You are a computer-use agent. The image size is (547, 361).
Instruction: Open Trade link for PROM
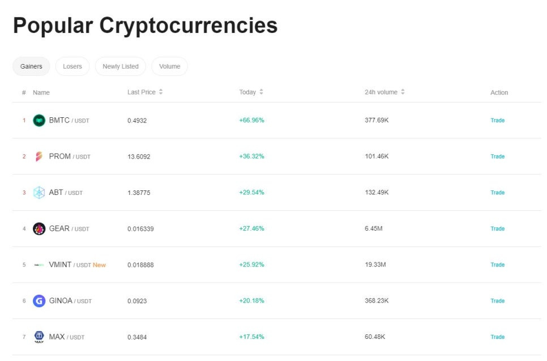pyautogui.click(x=498, y=156)
